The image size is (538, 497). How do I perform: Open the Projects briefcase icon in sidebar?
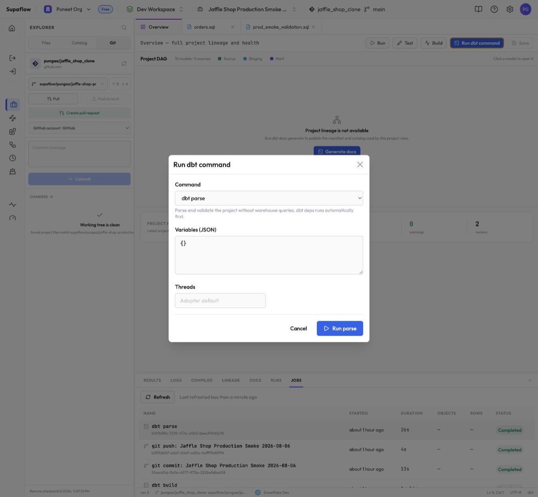(x=13, y=104)
